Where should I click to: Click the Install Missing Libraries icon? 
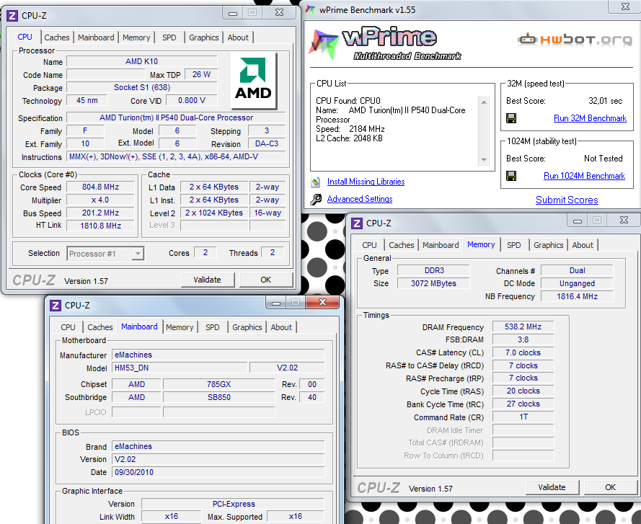click(x=315, y=182)
